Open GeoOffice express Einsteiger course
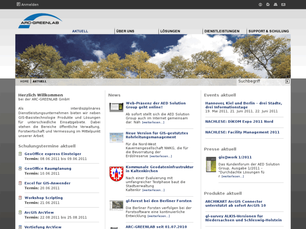This screenshot has width=306, height=229. [53, 154]
